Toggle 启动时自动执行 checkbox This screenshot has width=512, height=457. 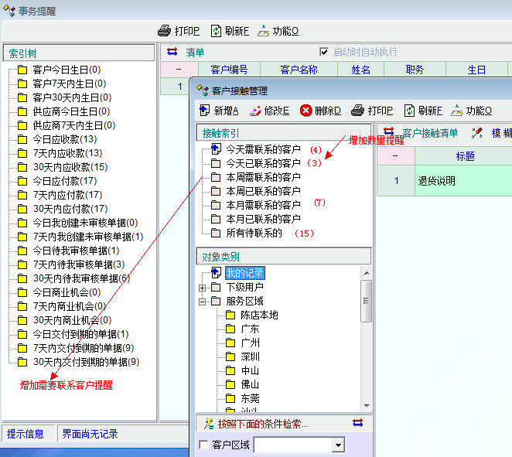pyautogui.click(x=325, y=52)
